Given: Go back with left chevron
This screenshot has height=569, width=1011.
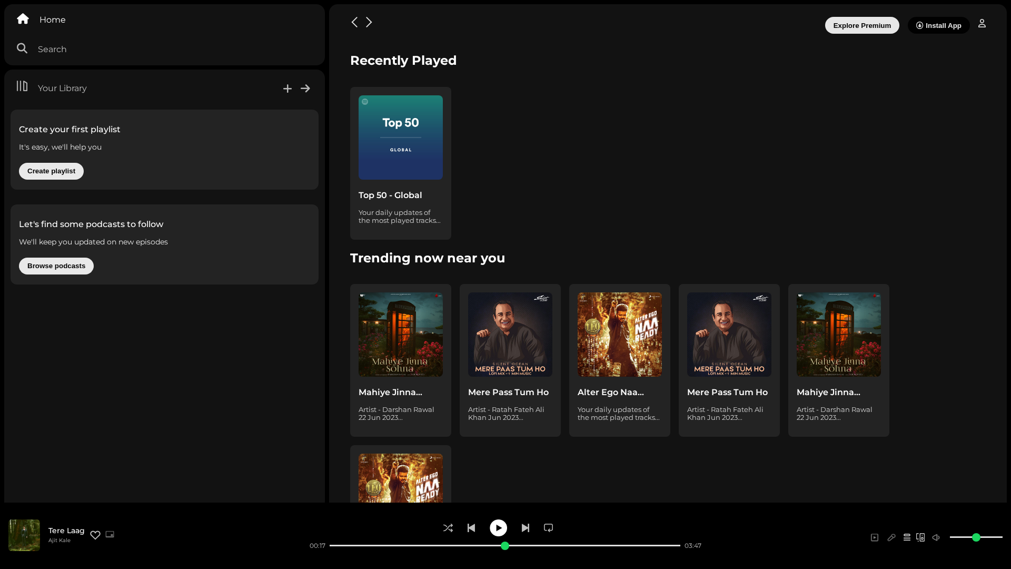Looking at the screenshot, I should point(354,22).
